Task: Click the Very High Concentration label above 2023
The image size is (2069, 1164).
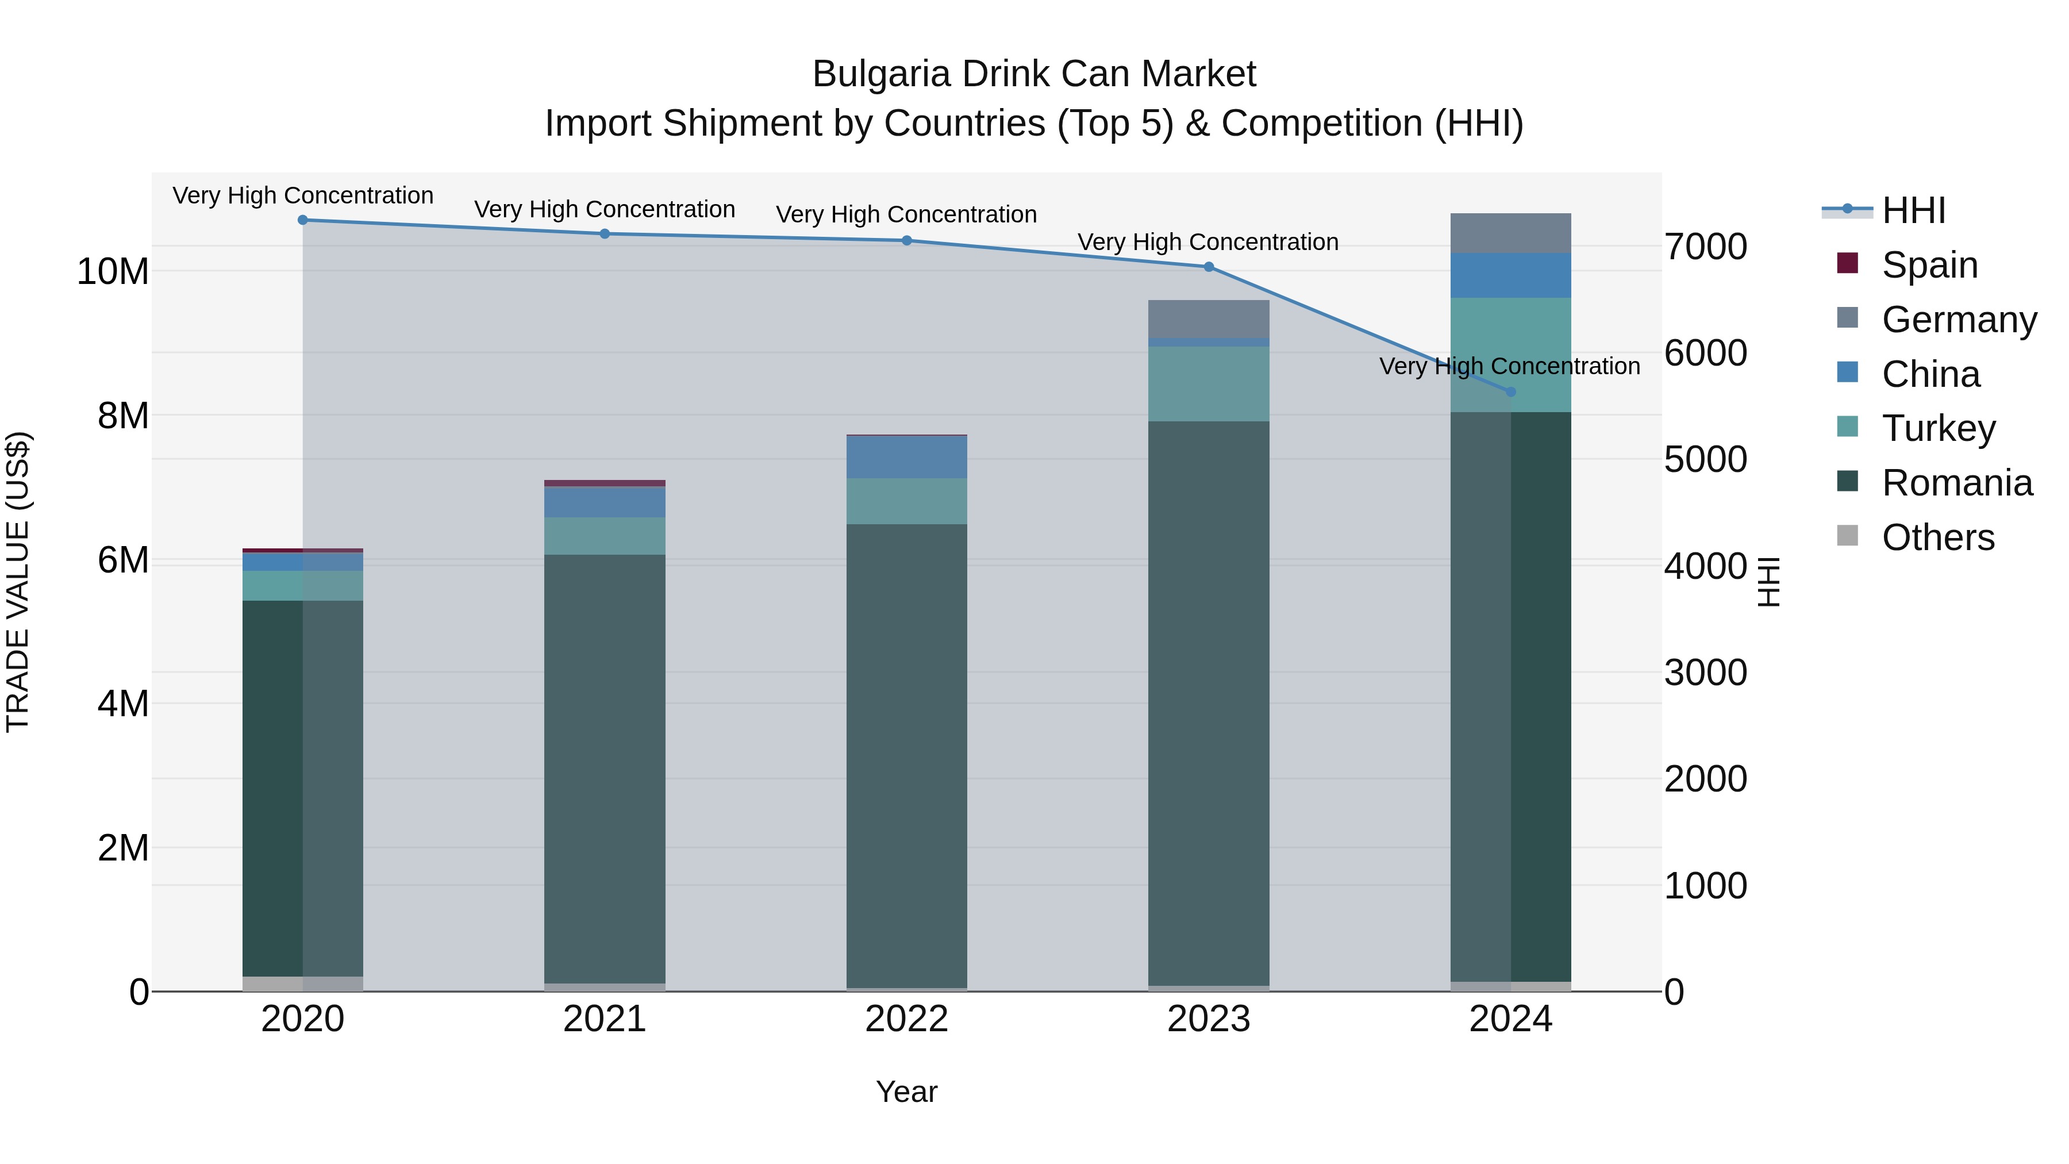Action: pos(1209,242)
